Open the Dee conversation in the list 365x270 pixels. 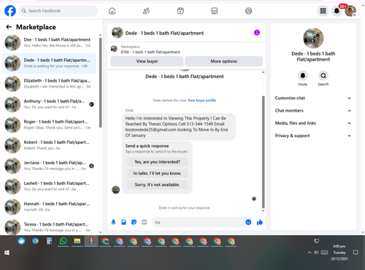pos(50,42)
